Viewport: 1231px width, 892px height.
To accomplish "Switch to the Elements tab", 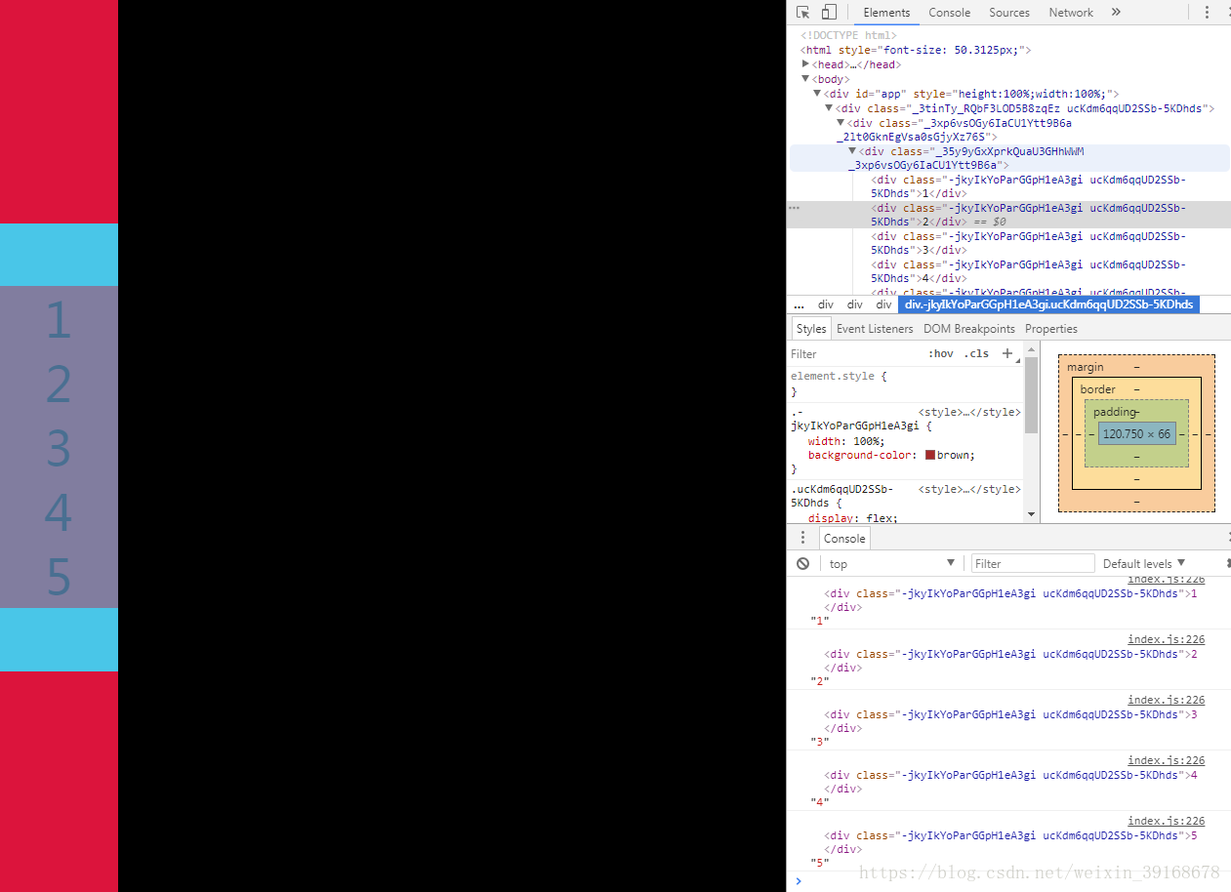I will [x=886, y=13].
